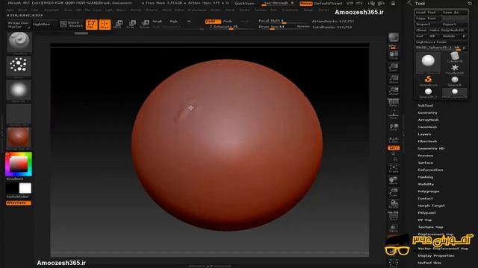This screenshot has width=478, height=268.
Task: Click the AAHalf icon
Action: (394, 91)
